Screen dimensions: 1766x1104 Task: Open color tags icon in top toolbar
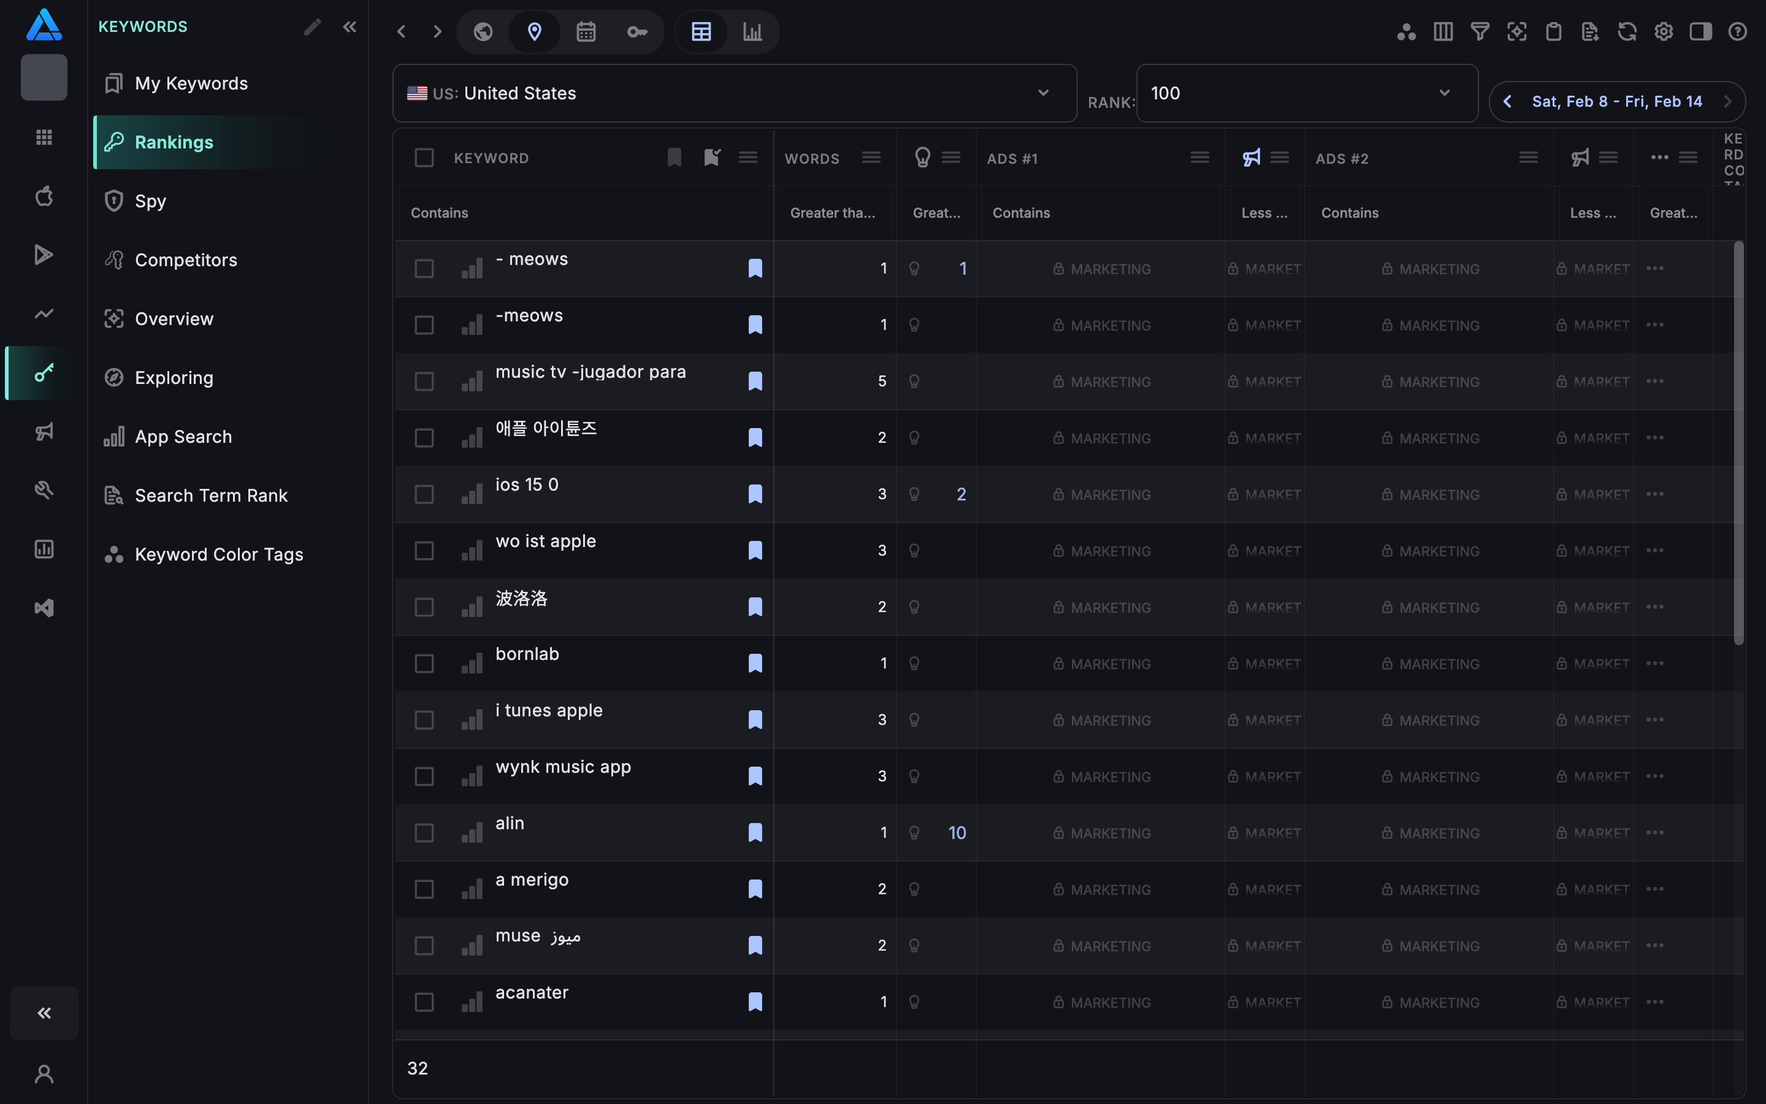(x=1406, y=31)
